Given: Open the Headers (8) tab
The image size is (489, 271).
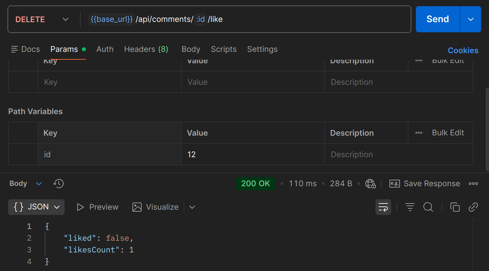Looking at the screenshot, I should (x=146, y=49).
